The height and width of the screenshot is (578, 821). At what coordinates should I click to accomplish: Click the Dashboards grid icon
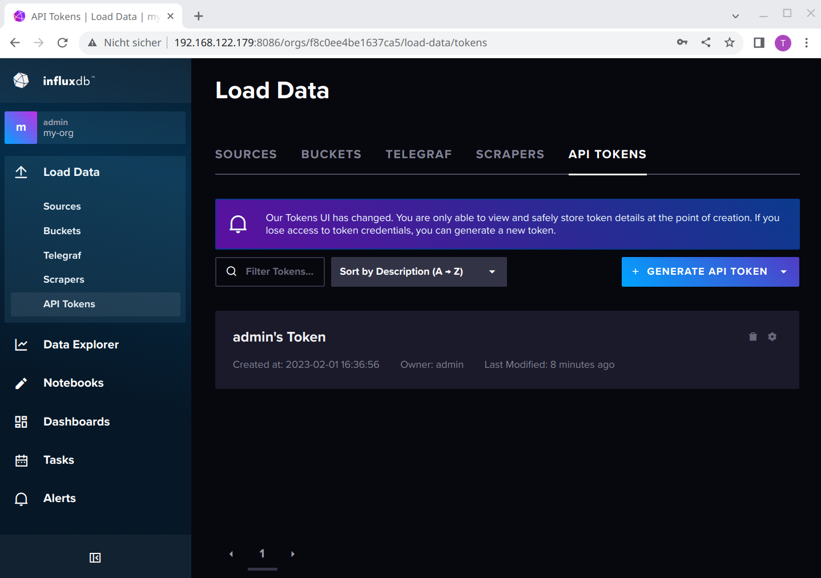coord(21,422)
